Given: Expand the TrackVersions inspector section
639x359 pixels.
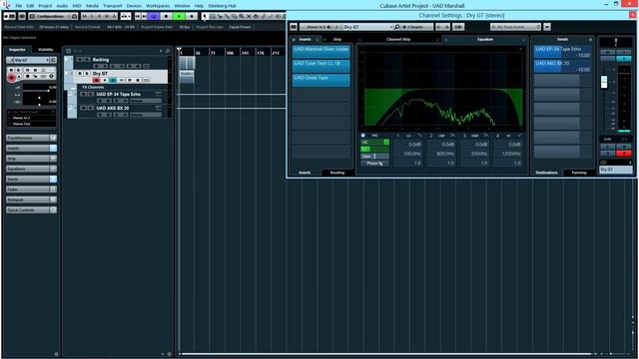Looking at the screenshot, I should click(x=31, y=138).
